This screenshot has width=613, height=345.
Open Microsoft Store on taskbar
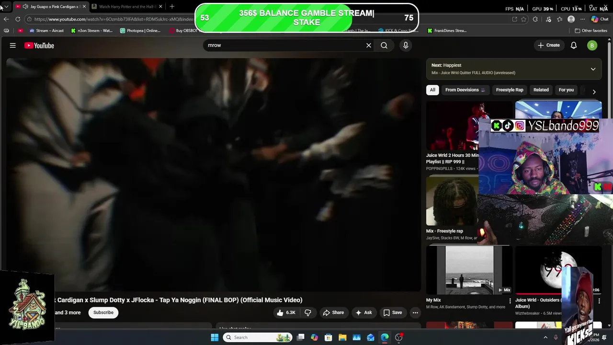point(328,337)
